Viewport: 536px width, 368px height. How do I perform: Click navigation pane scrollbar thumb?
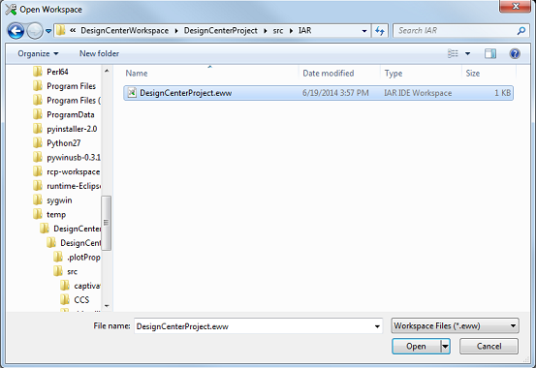tap(107, 223)
